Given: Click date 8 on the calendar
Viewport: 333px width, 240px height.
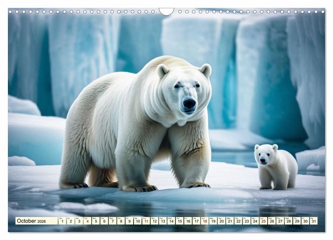Looking at the screenshot, I should click(x=121, y=221).
